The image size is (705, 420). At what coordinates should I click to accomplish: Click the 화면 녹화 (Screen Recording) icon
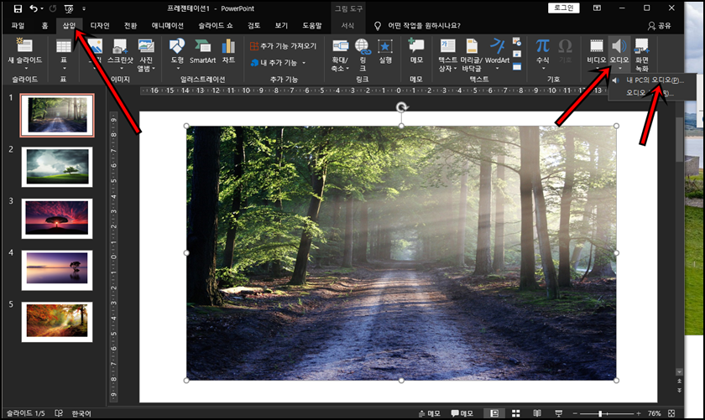[641, 46]
